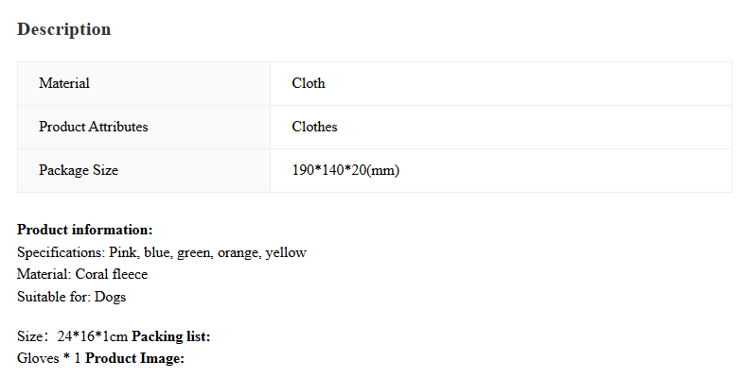Viewport: 743px width, 378px height.
Task: Click the Description heading
Action: (x=64, y=29)
